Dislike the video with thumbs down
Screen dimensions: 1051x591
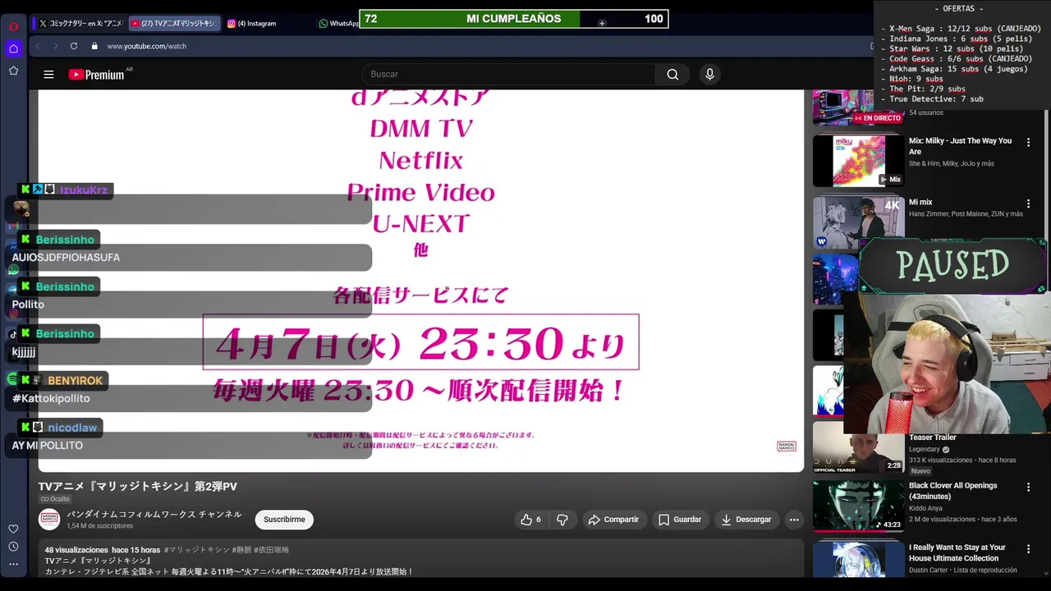pyautogui.click(x=562, y=520)
